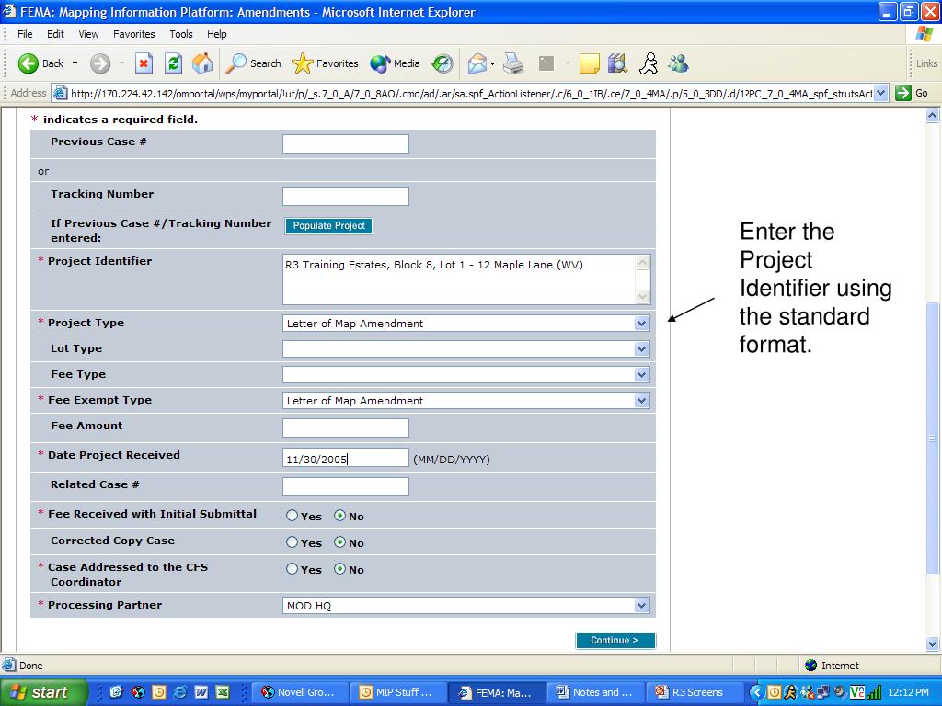
Task: Open the Mail icon dropdown arrow
Action: 493,63
